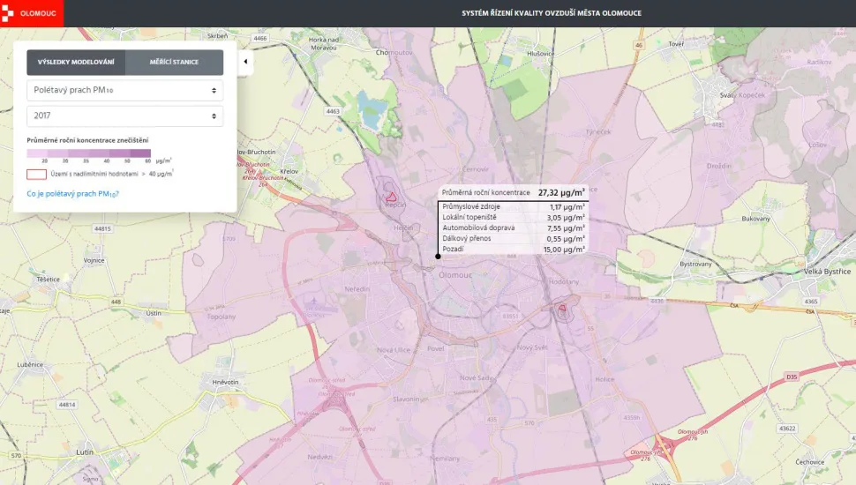Click the Čechovice label on the map

click(x=809, y=462)
